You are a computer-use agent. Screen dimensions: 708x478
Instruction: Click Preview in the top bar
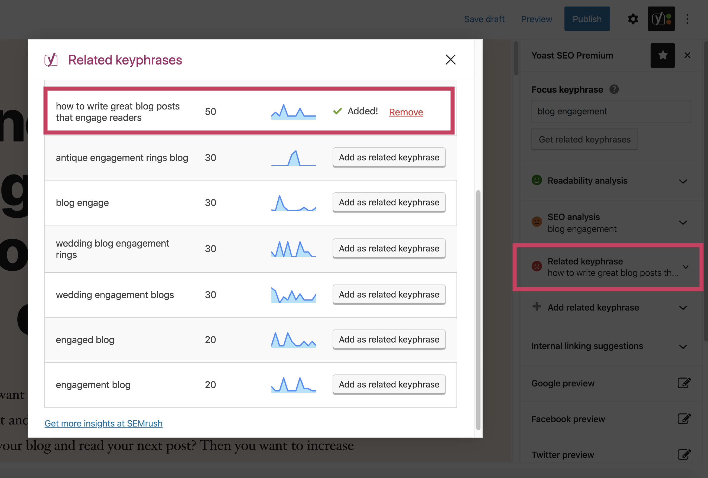536,19
